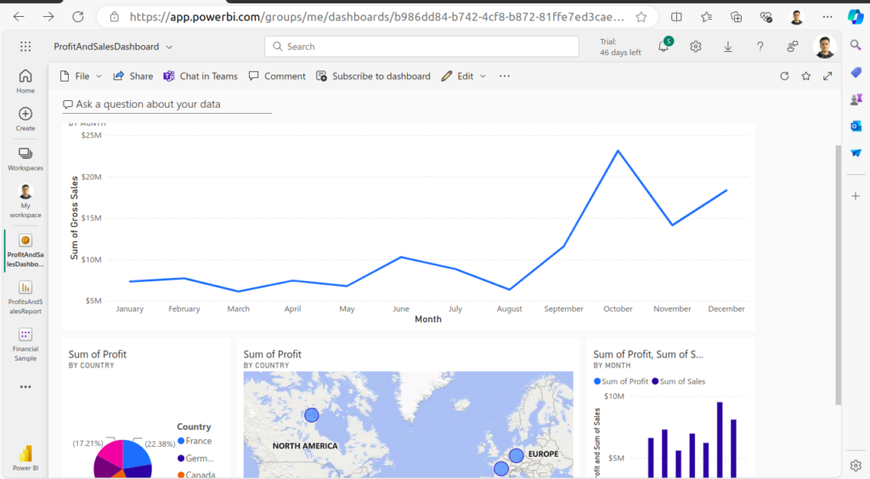870x479 pixels.
Task: Click the France blue legend swatch
Action: (x=181, y=442)
